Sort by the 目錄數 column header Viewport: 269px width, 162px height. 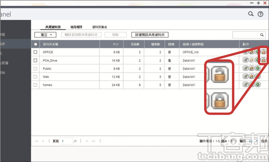tap(134, 44)
